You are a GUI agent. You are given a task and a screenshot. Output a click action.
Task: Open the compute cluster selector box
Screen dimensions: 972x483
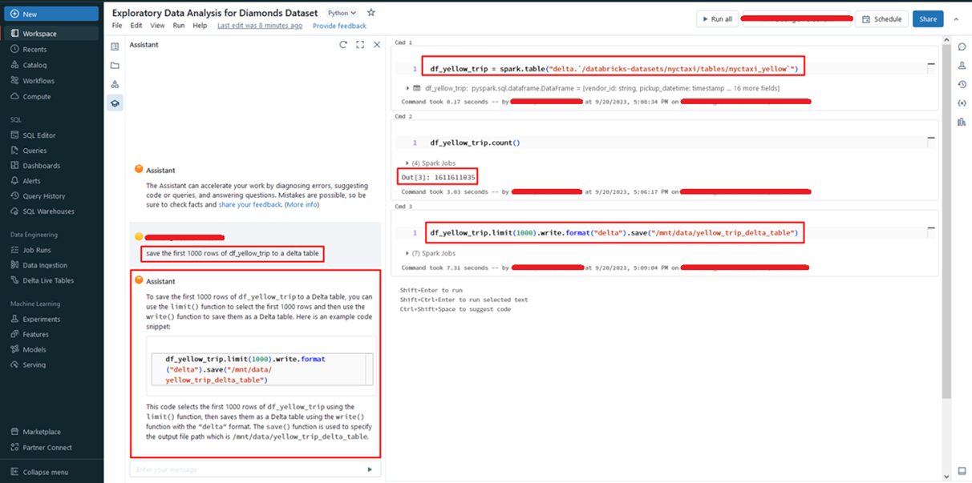point(796,18)
